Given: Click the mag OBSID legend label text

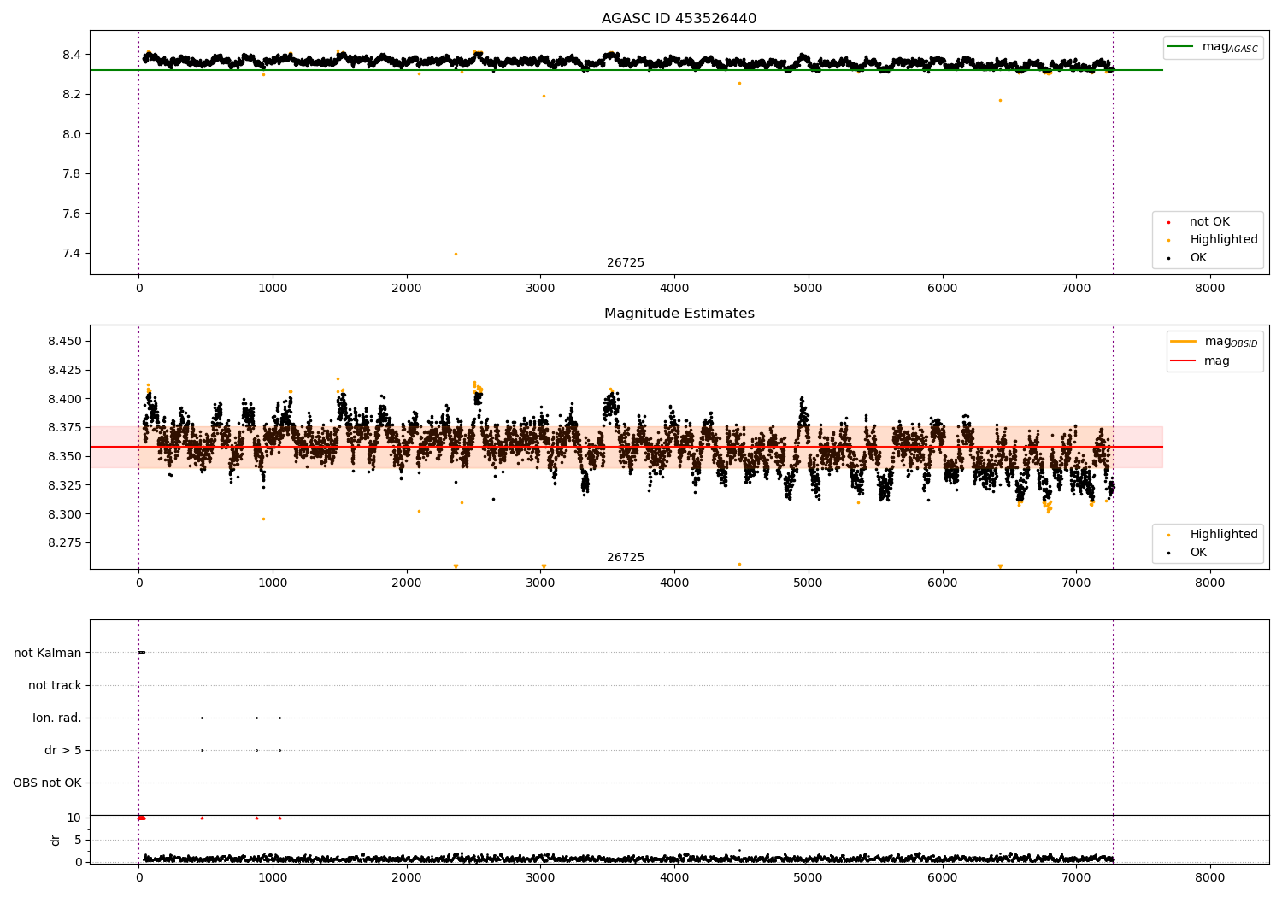Looking at the screenshot, I should point(1231,342).
